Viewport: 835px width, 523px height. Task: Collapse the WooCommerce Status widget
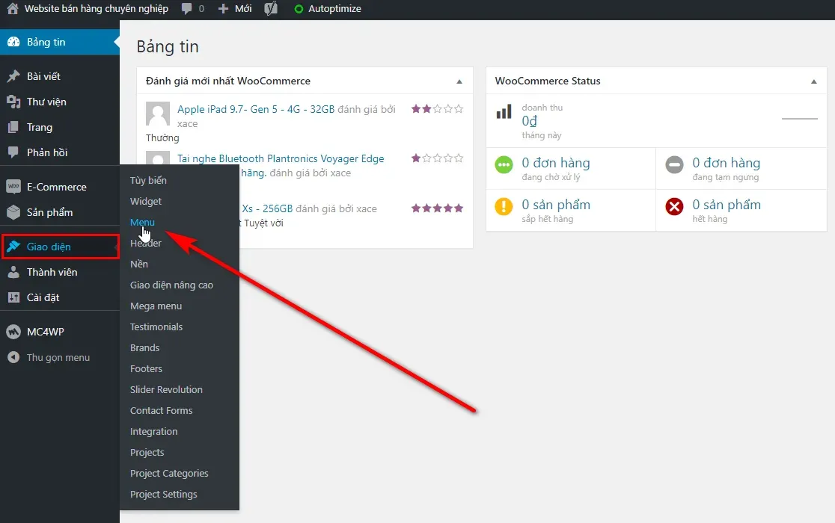point(813,81)
